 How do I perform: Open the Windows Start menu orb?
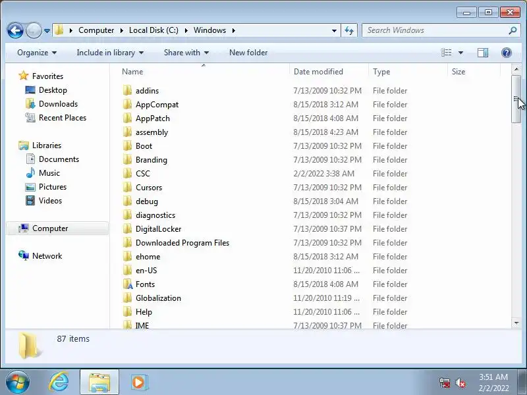pos(18,382)
